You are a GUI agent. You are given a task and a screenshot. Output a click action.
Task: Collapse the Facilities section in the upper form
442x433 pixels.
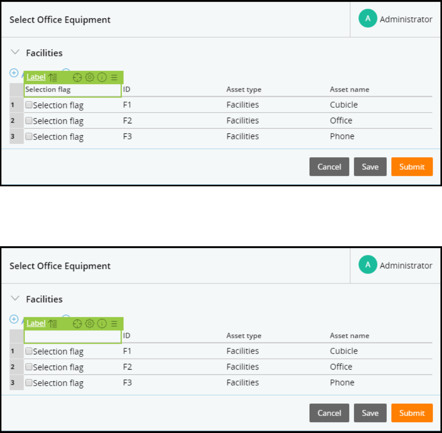coord(15,53)
